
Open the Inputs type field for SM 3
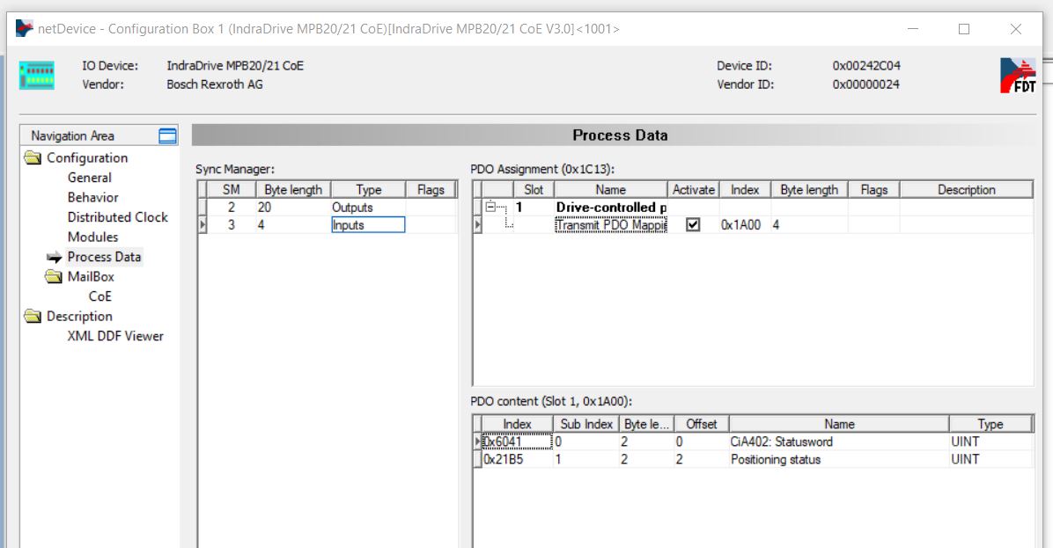point(367,225)
